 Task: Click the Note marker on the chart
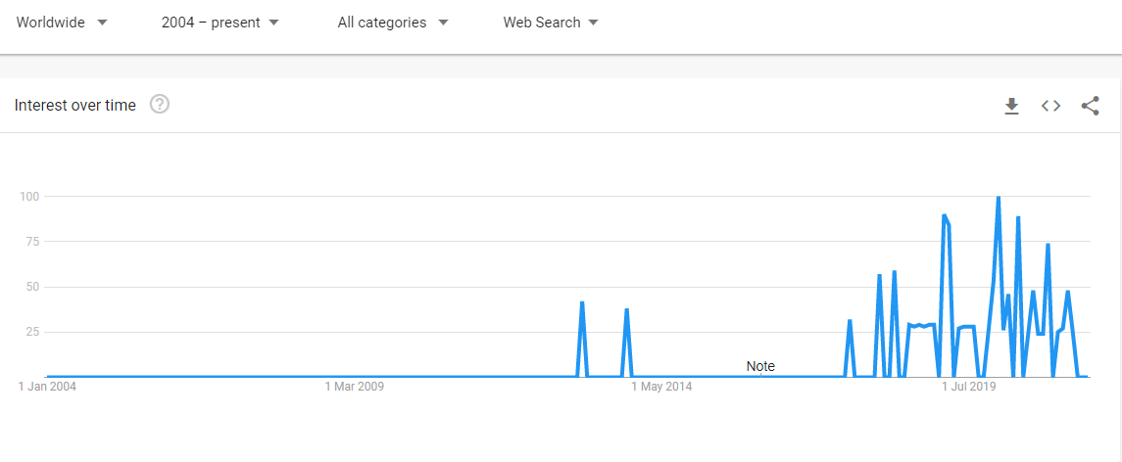760,366
